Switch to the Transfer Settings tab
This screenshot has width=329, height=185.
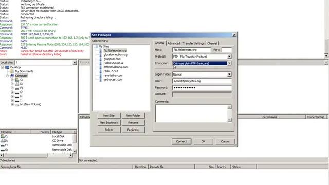tap(193, 43)
